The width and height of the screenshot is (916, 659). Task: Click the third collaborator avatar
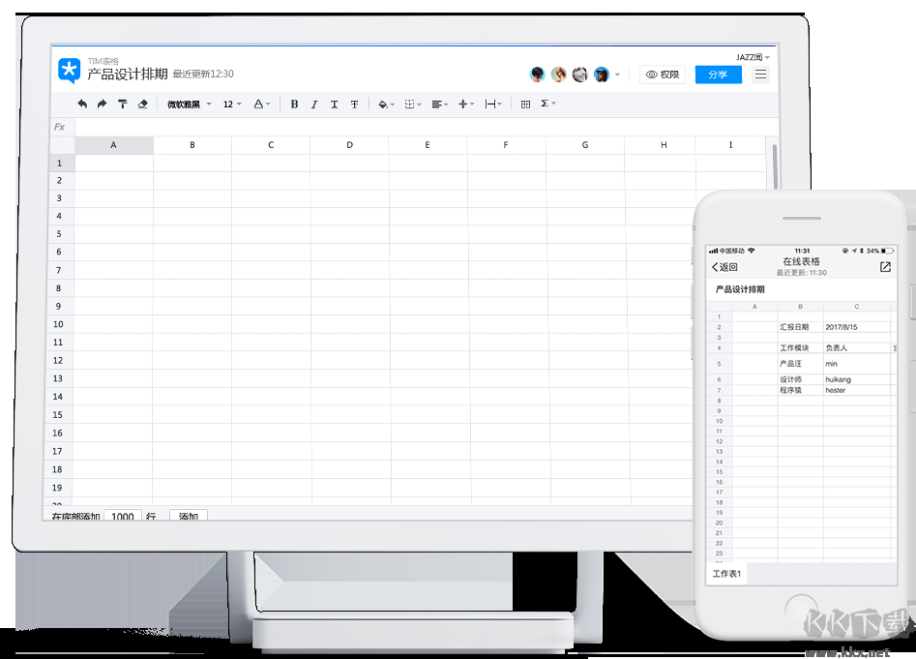[579, 75]
